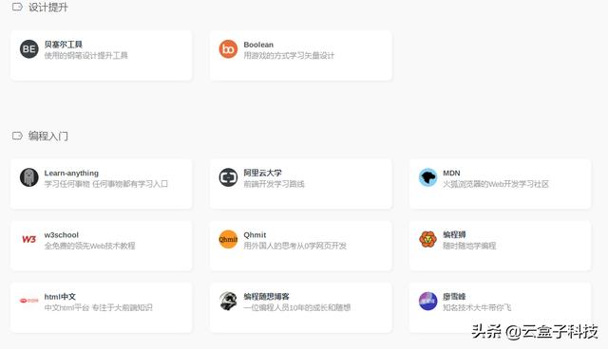Open the 阿里云大学 link title
Viewport: 608px width, 349px height.
click(x=262, y=173)
